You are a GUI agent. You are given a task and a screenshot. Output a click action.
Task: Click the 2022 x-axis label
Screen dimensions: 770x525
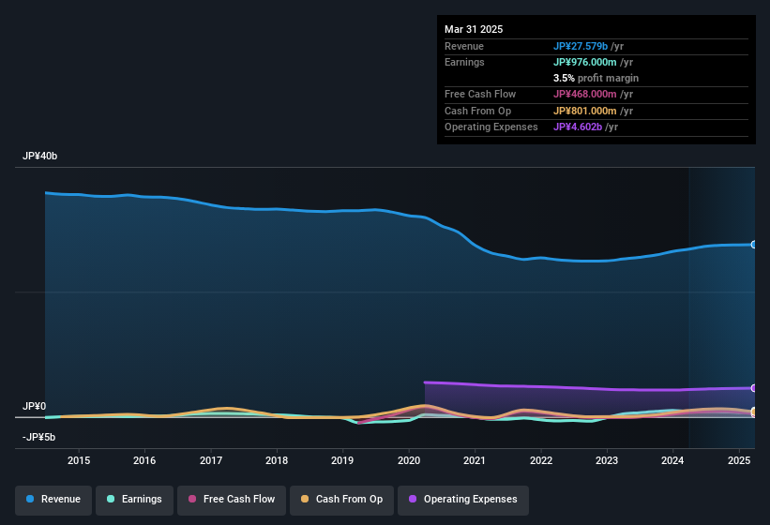(540, 460)
